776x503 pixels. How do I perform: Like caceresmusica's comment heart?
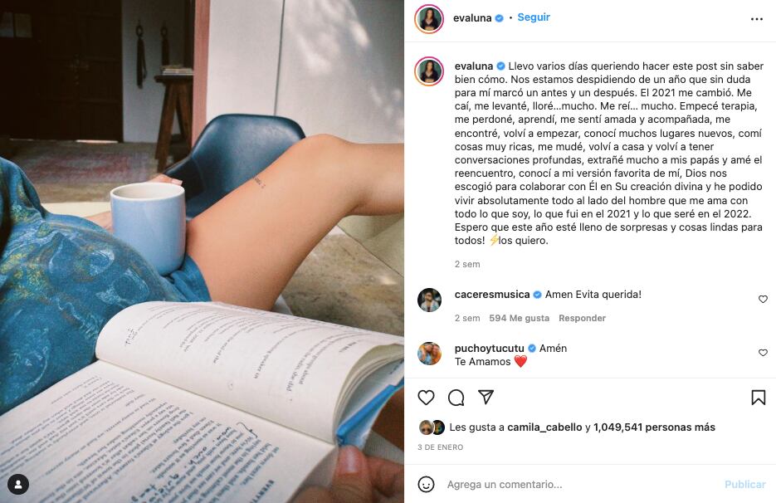pos(763,299)
